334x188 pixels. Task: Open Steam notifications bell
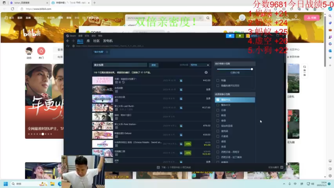pos(240,36)
